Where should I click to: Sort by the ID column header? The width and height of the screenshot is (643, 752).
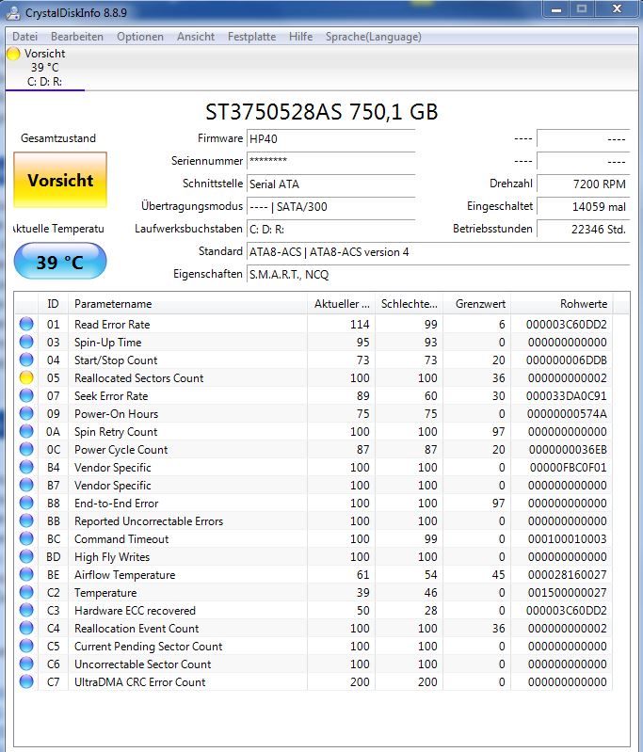(x=53, y=304)
